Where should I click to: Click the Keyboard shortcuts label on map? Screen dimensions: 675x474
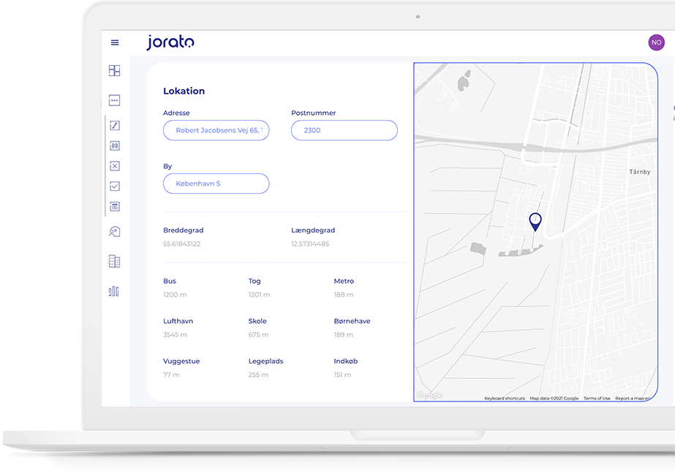click(x=504, y=398)
